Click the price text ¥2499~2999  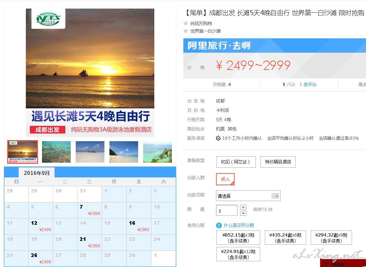click(253, 65)
